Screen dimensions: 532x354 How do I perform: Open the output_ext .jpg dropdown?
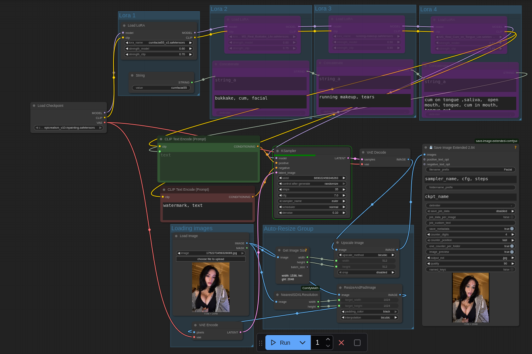click(x=471, y=258)
